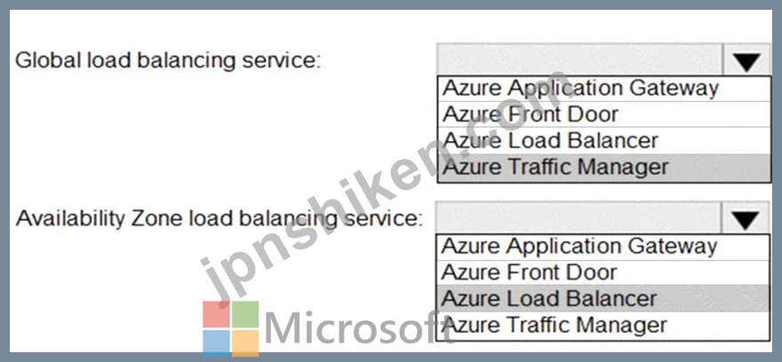782x362 pixels.
Task: Expand the Global load balancing service dropdown arrow
Action: pos(746,62)
